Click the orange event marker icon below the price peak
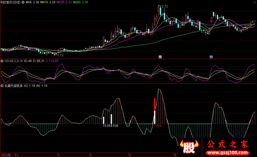Screen dimensions: 257x157 [160, 57]
